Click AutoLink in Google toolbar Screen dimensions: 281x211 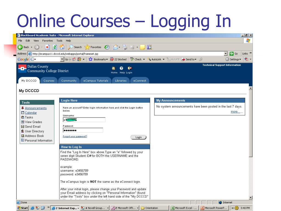pos(154,59)
